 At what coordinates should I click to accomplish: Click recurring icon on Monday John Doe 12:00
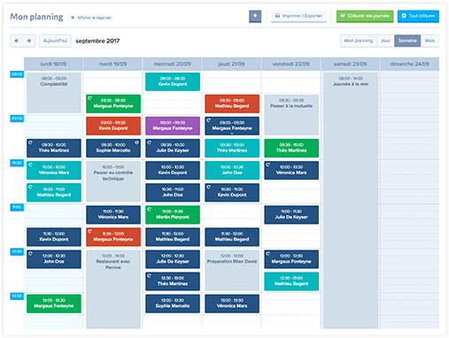[30, 253]
